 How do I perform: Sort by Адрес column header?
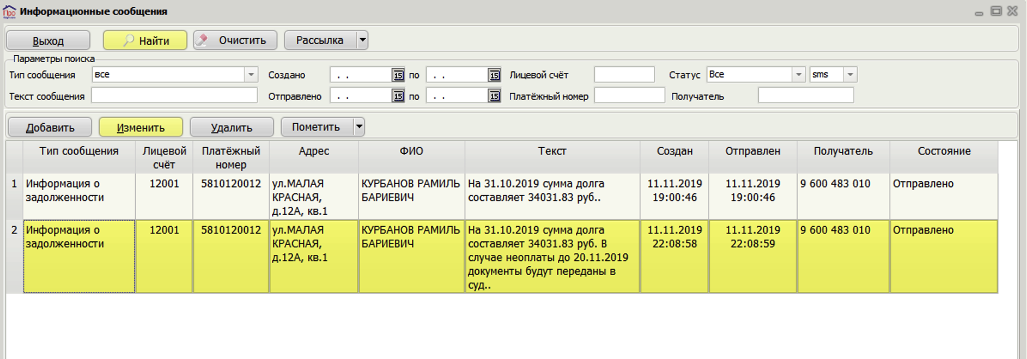coord(314,157)
